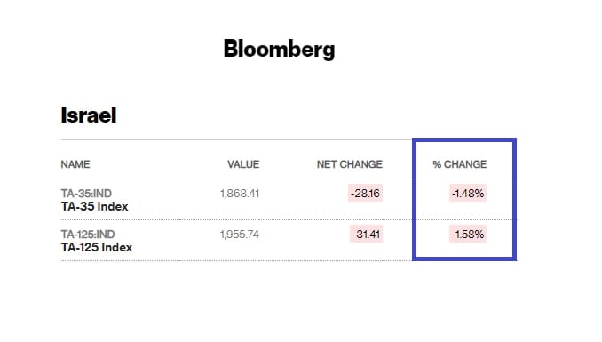Sort by the % CHANGE column header
602x342 pixels.
pyautogui.click(x=460, y=164)
